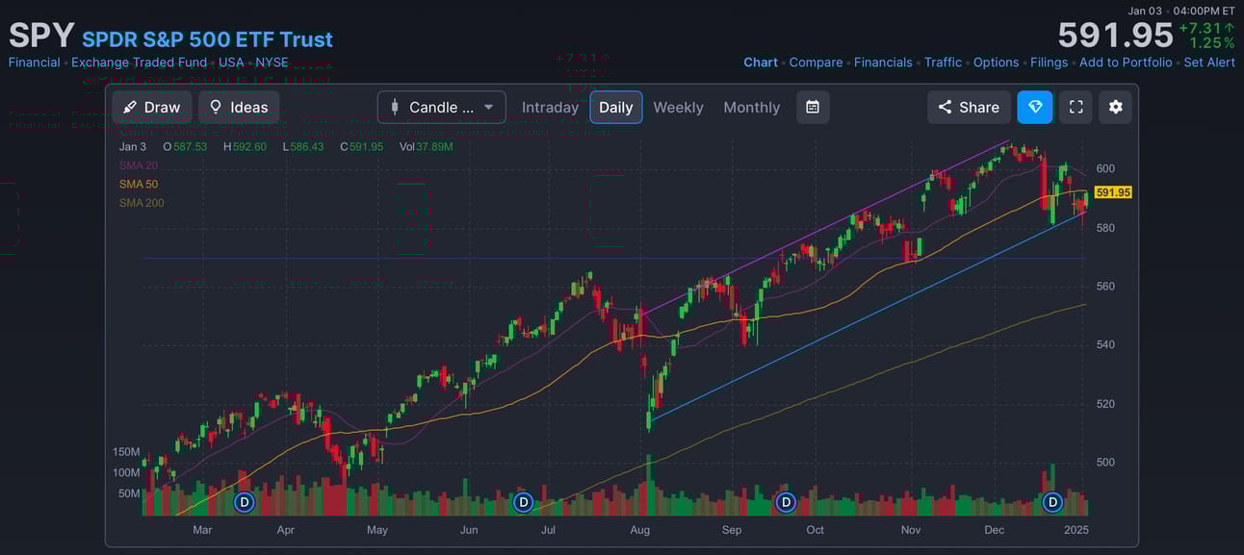Select the Daily timeframe

coord(616,107)
